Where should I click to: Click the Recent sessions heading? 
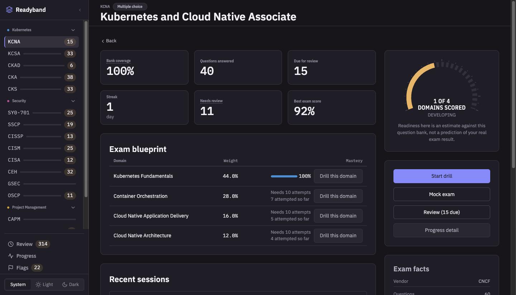click(x=139, y=279)
